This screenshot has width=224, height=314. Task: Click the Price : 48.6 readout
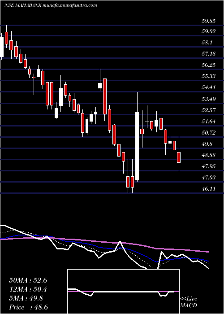[x=28, y=307]
